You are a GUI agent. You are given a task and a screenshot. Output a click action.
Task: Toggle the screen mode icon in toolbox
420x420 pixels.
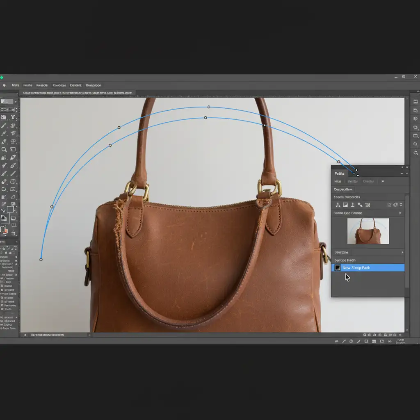pyautogui.click(x=13, y=218)
